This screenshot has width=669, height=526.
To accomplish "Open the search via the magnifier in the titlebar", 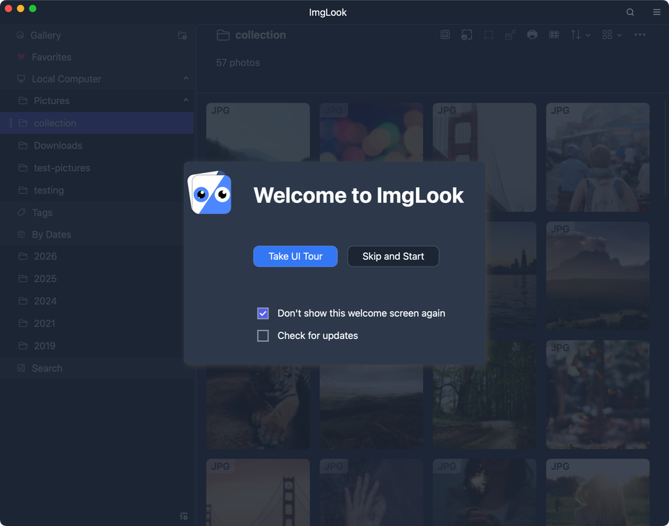I will (x=630, y=12).
